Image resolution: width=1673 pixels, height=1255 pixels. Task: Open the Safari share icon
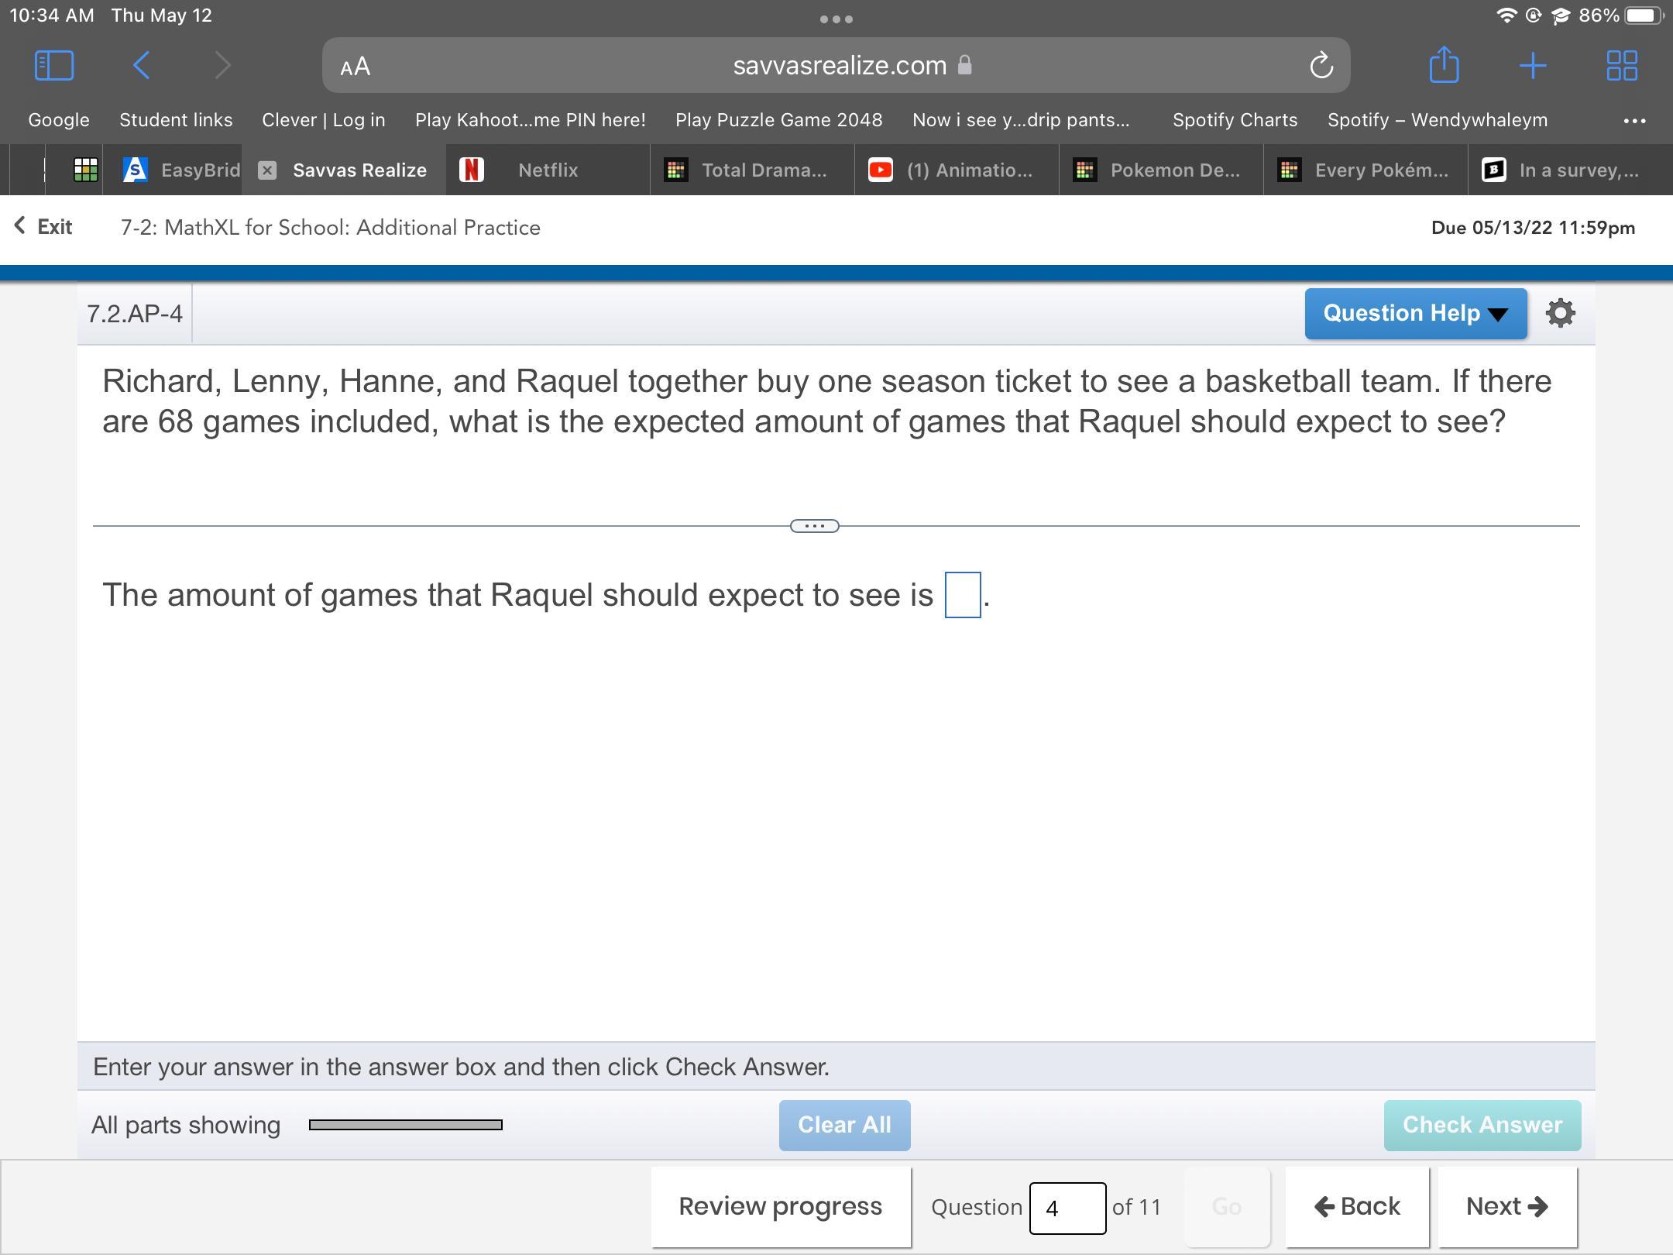[1443, 66]
